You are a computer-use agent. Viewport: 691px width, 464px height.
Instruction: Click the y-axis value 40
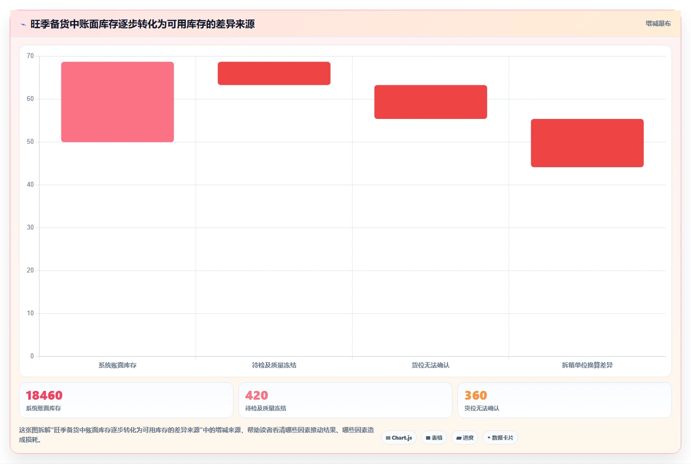click(x=30, y=185)
